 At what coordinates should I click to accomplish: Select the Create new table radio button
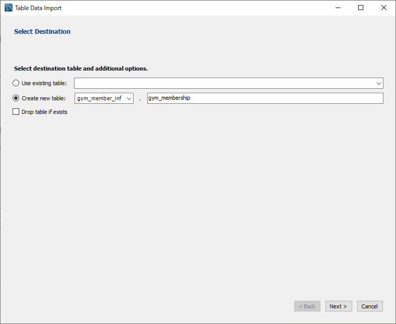(x=16, y=98)
